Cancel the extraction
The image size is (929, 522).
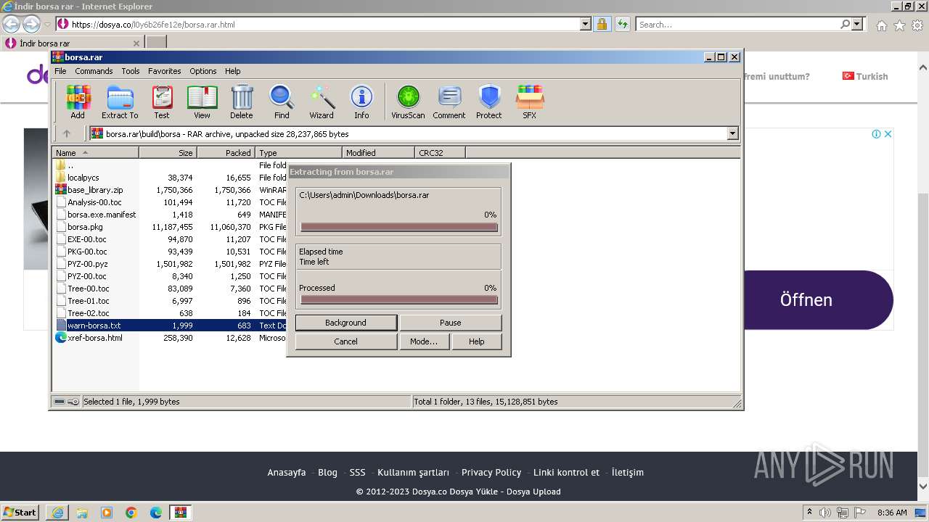346,341
